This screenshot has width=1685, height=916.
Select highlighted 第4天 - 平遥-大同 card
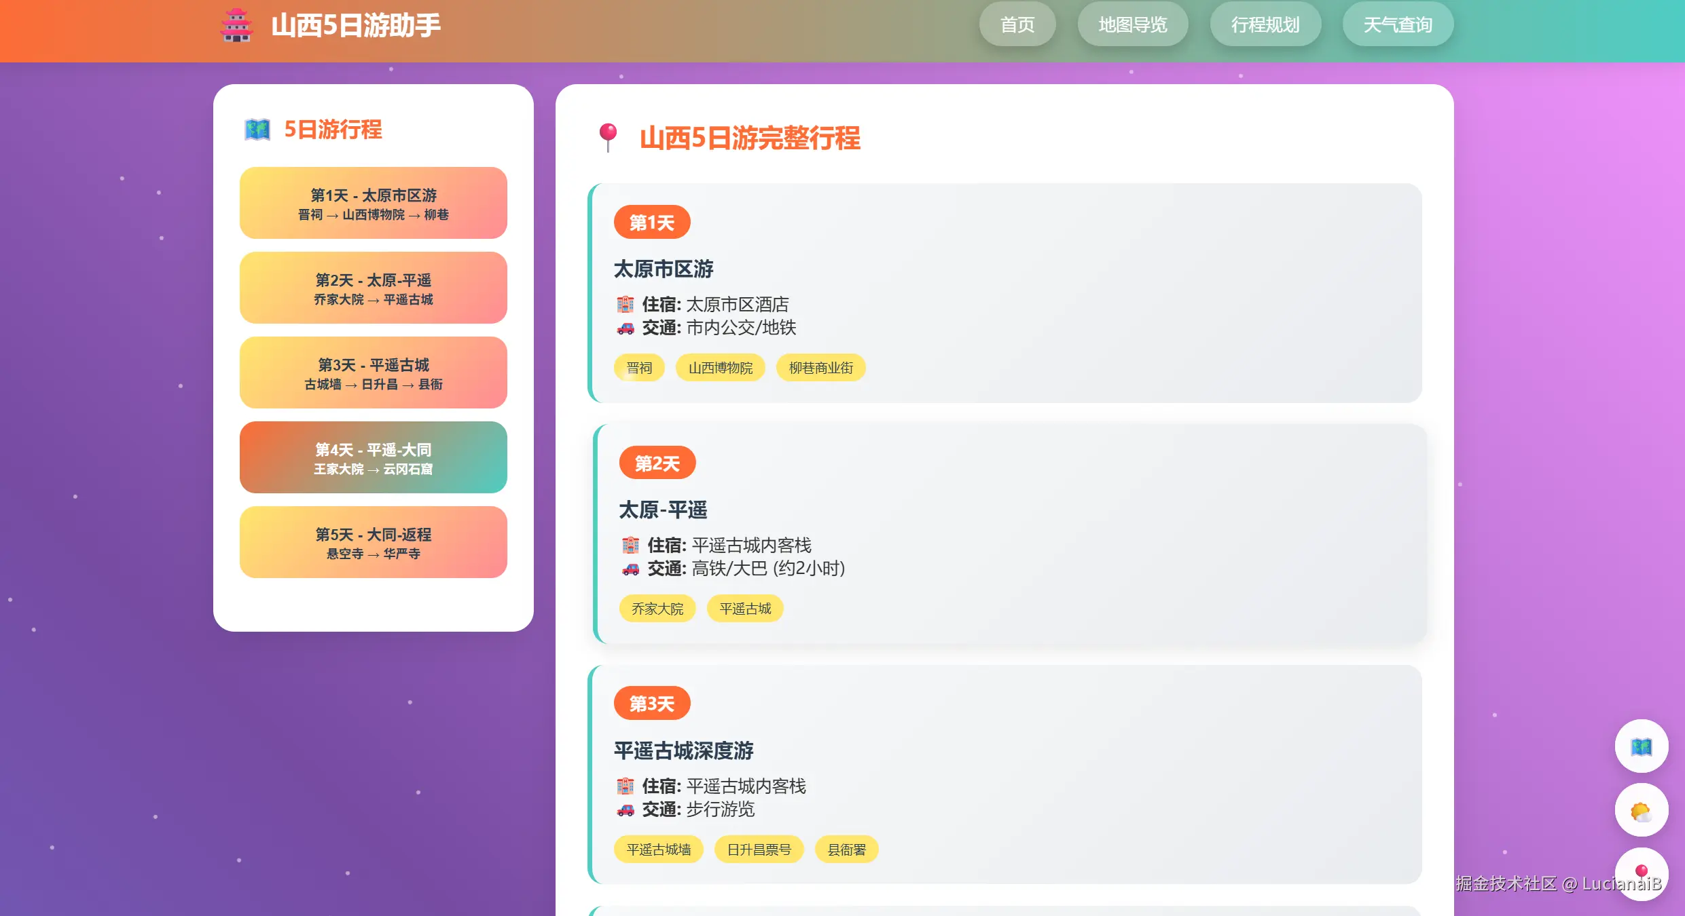pos(373,457)
